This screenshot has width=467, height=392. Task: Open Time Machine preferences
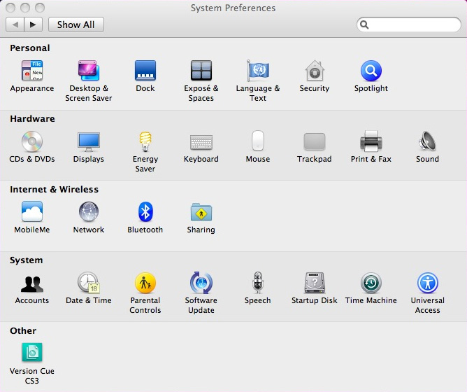[x=371, y=283]
